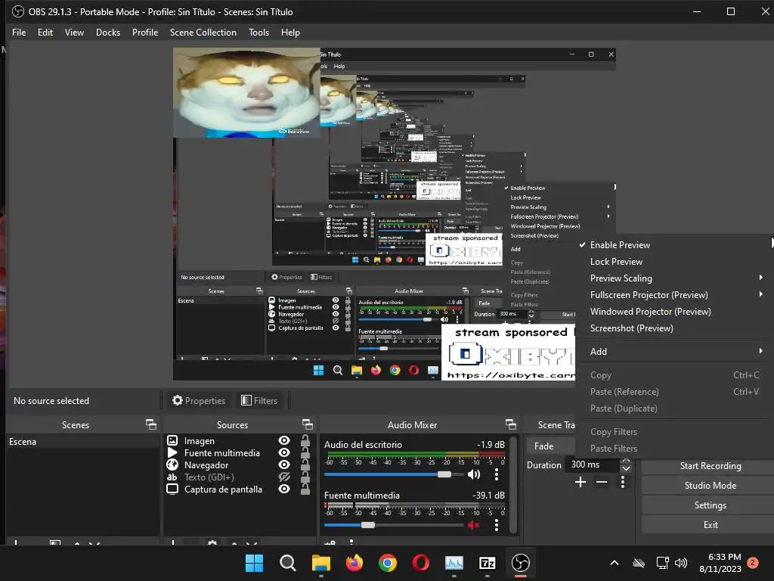Toggle lock on the Navegador source
Viewport: 774px width, 581px height.
[305, 464]
